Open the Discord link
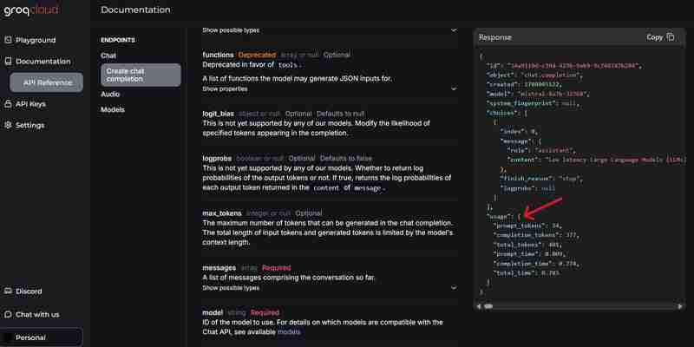Screen dimensions: 694x347 (x=29, y=291)
